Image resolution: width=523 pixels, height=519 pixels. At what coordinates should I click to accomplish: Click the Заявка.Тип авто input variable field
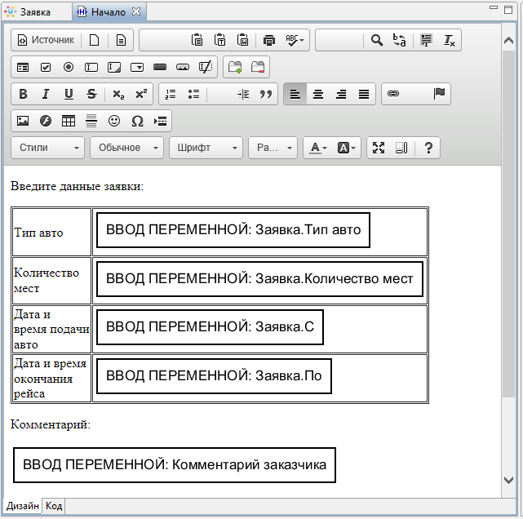(x=233, y=230)
